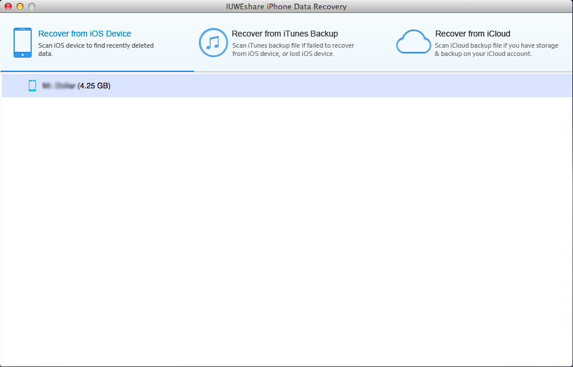The height and width of the screenshot is (367, 573).
Task: Close the iPhone Data Recovery window
Action: coord(8,6)
